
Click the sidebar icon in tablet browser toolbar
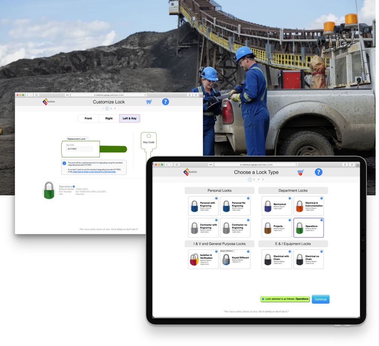pos(177,165)
